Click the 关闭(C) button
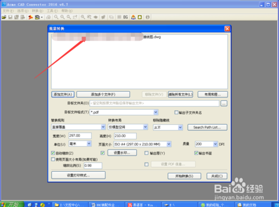279x207 pixels. pyautogui.click(x=217, y=176)
